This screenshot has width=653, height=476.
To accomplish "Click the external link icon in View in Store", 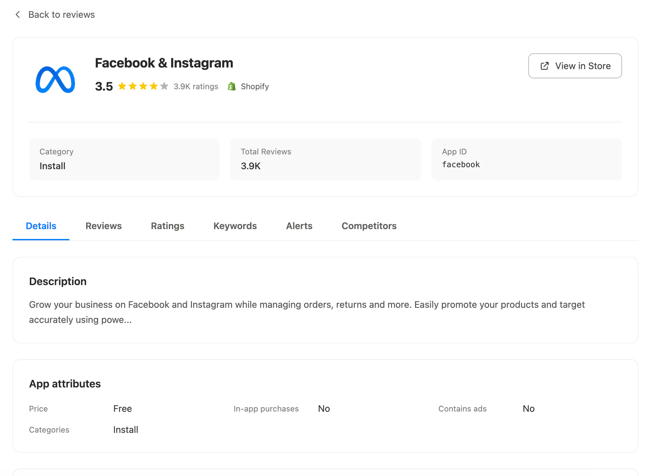I will [x=545, y=66].
